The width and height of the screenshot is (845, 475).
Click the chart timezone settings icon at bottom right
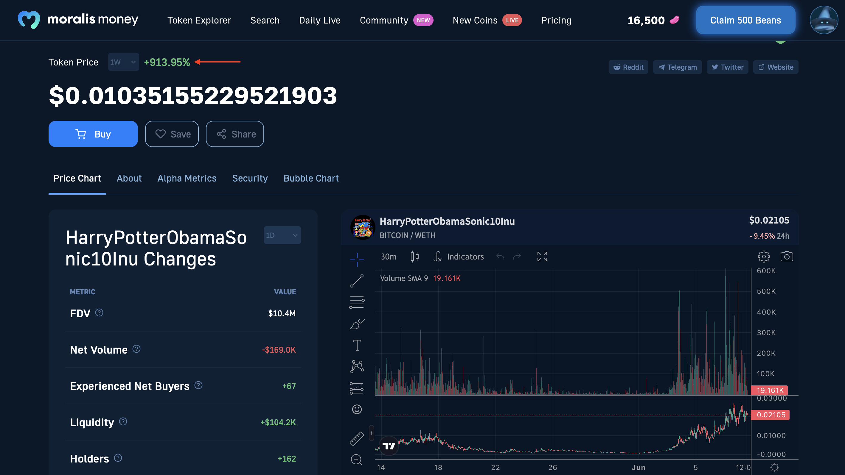coord(774,468)
